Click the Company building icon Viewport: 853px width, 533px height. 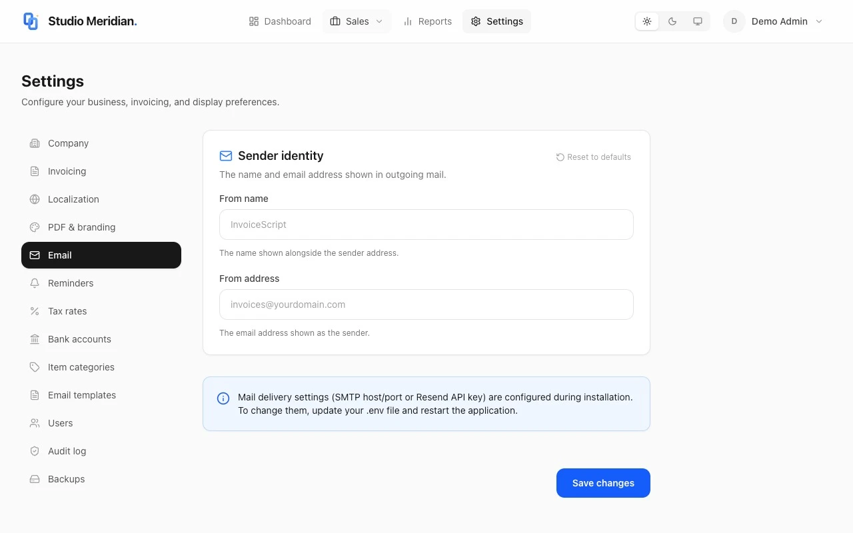point(35,143)
